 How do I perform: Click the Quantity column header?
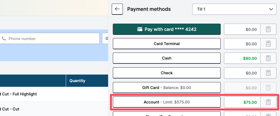coord(77,81)
